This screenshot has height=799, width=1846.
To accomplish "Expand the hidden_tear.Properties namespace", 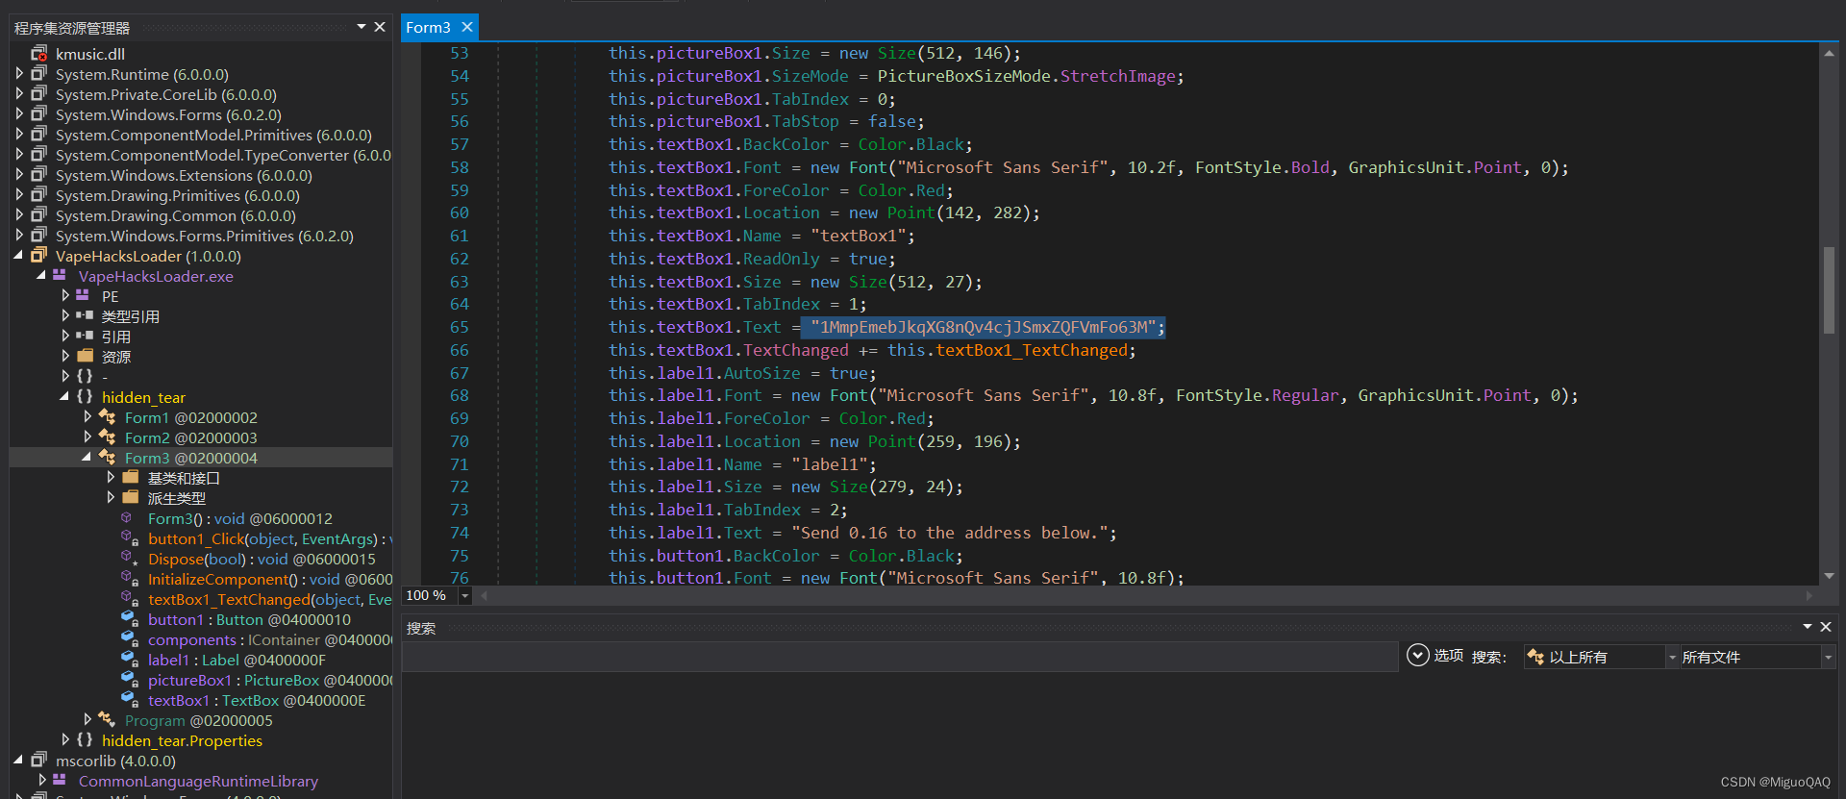I will pos(64,740).
